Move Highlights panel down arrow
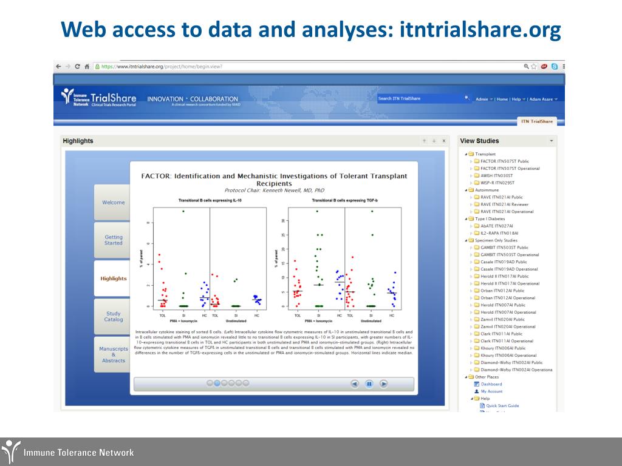Screen dimensions: 622x466 tap(434, 141)
